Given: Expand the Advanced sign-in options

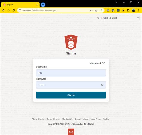Looking at the screenshot, I should tap(97, 63).
